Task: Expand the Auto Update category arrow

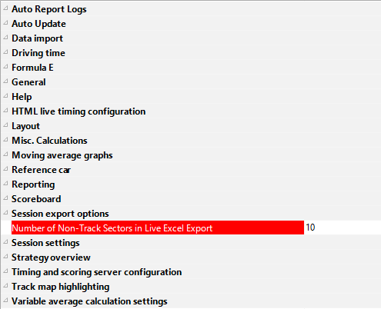Action: pyautogui.click(x=5, y=23)
